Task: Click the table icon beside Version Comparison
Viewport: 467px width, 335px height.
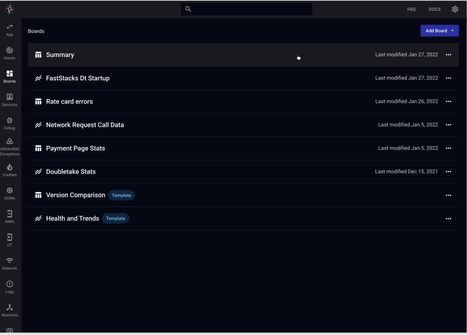Action: pos(38,195)
